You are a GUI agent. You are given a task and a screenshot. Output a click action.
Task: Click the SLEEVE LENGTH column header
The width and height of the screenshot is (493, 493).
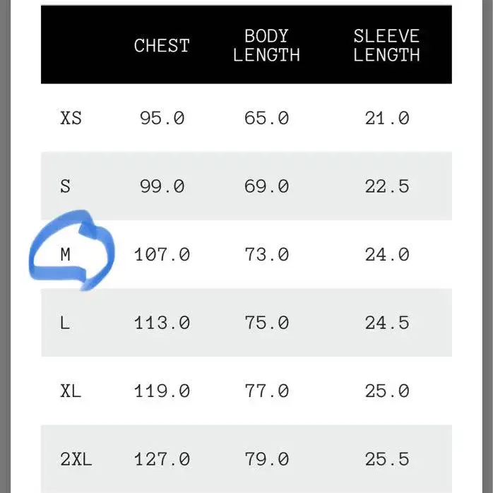pos(386,45)
